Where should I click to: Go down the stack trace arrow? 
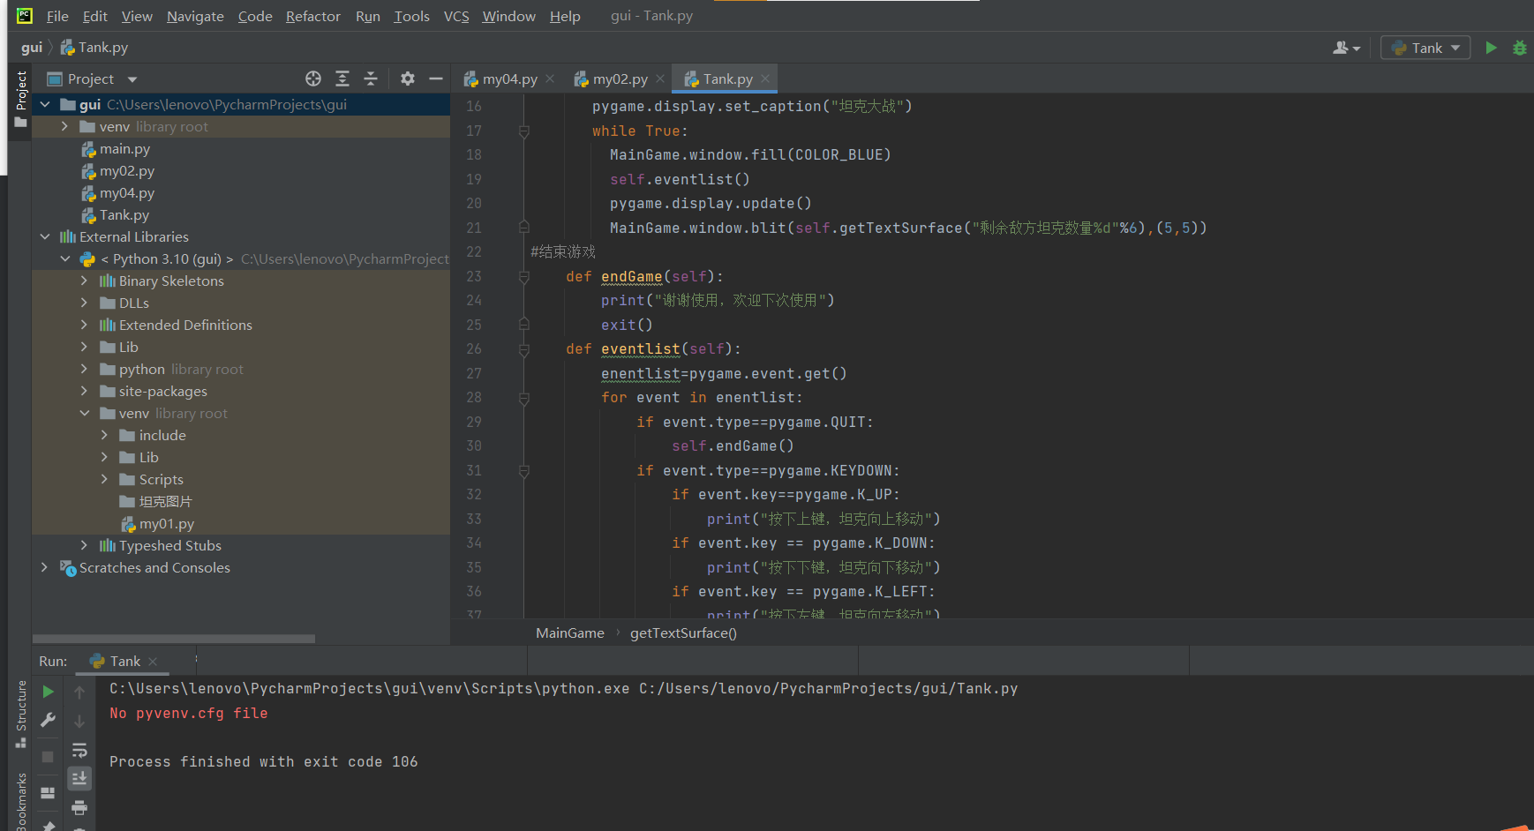(x=79, y=721)
